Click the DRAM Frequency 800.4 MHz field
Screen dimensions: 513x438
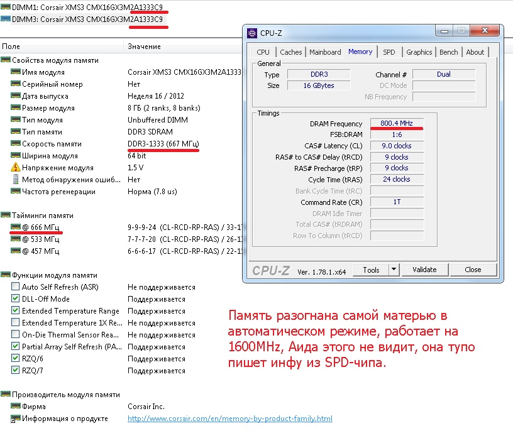(397, 123)
